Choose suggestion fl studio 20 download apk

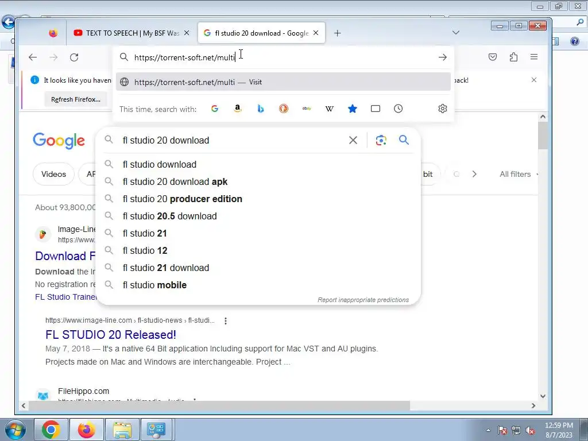(x=258, y=181)
